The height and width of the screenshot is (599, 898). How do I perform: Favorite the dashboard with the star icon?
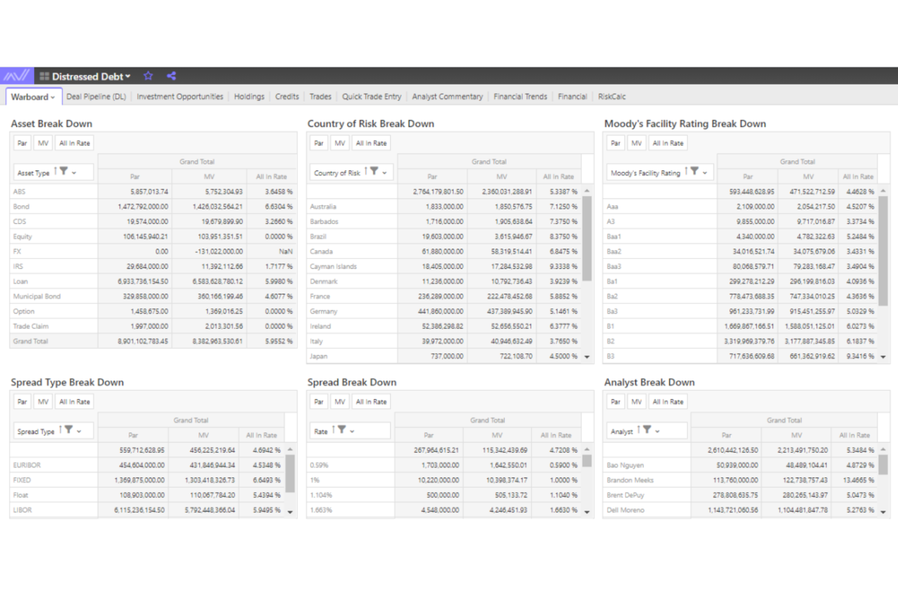pos(148,76)
